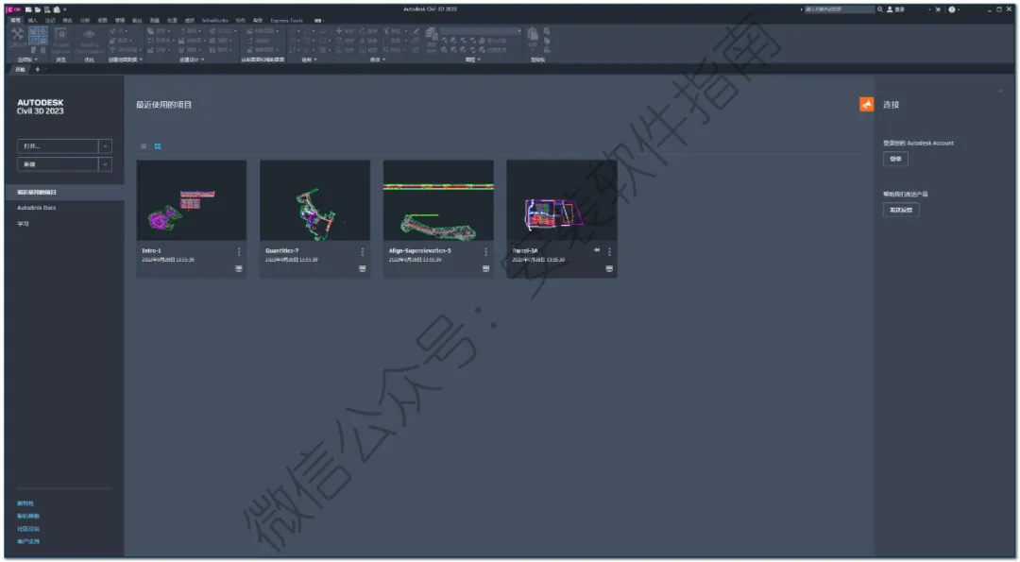Switch recent files to grid view
Screen dimensions: 1020x562
158,146
